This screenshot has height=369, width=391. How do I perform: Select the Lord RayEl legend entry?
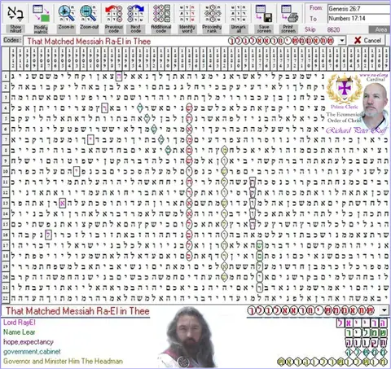20,323
